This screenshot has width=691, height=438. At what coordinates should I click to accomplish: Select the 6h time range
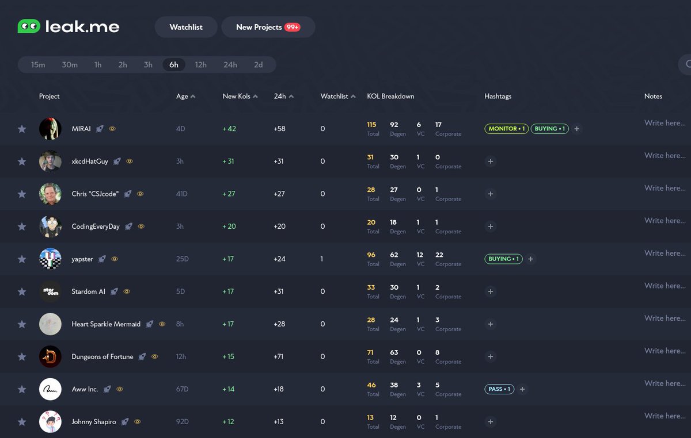pyautogui.click(x=174, y=64)
